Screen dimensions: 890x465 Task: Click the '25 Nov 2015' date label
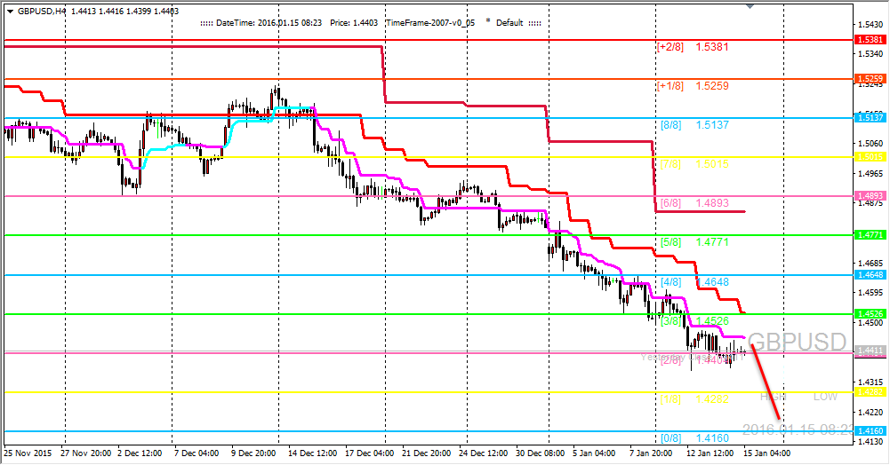click(x=28, y=453)
